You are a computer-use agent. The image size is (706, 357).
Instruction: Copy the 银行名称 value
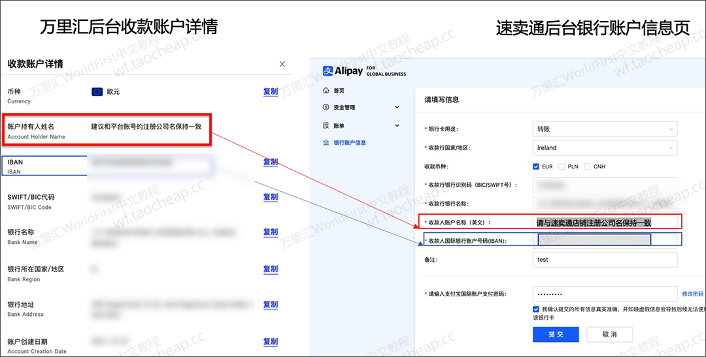coord(271,232)
